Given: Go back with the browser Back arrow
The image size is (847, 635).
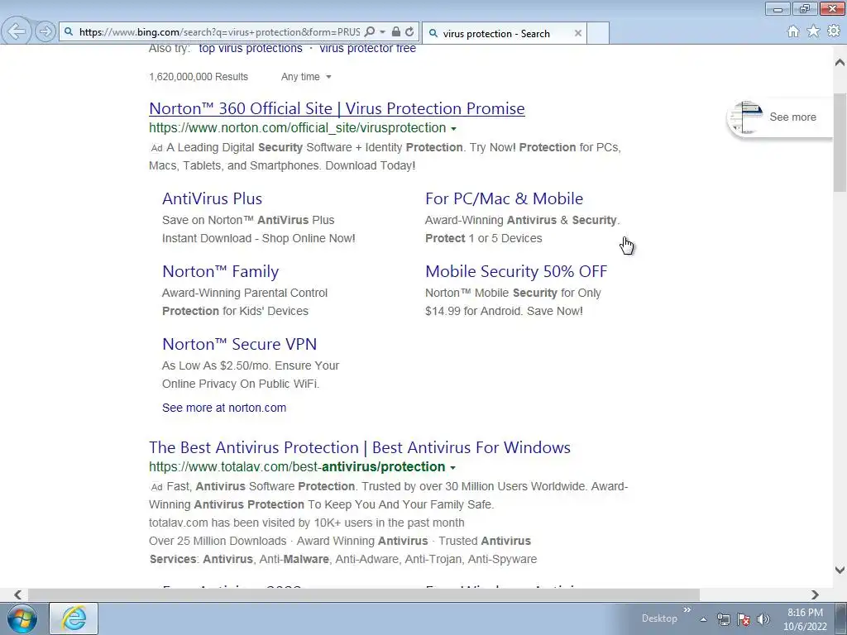Looking at the screenshot, I should (x=17, y=31).
